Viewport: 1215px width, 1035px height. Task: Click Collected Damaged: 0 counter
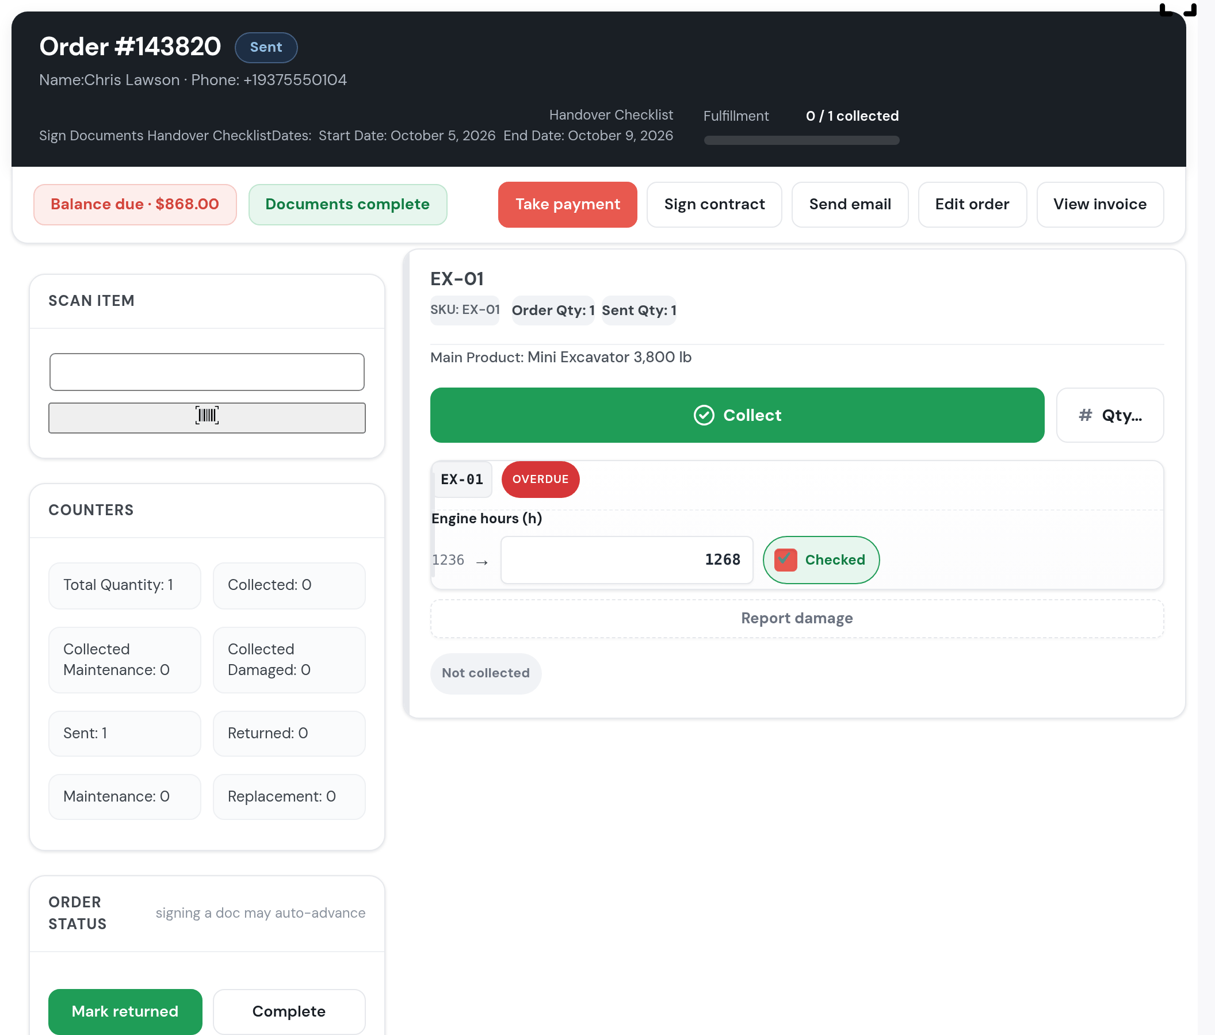(288, 660)
